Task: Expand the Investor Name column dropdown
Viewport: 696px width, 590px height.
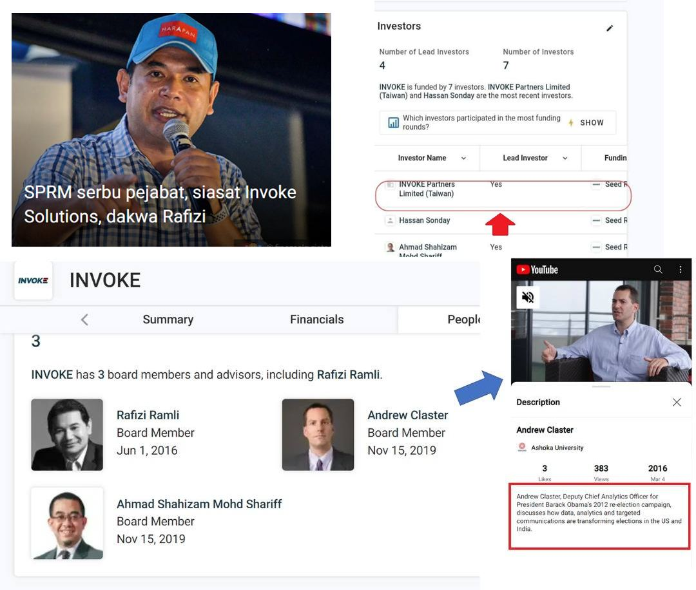Action: (x=463, y=158)
